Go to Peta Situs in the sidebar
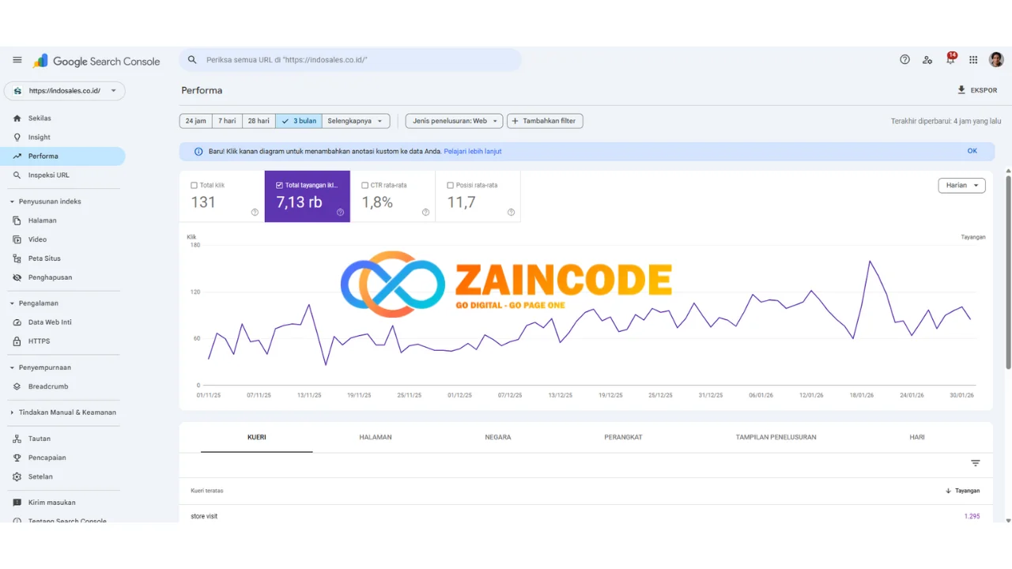Viewport: 1012px width, 569px height. tap(63, 258)
